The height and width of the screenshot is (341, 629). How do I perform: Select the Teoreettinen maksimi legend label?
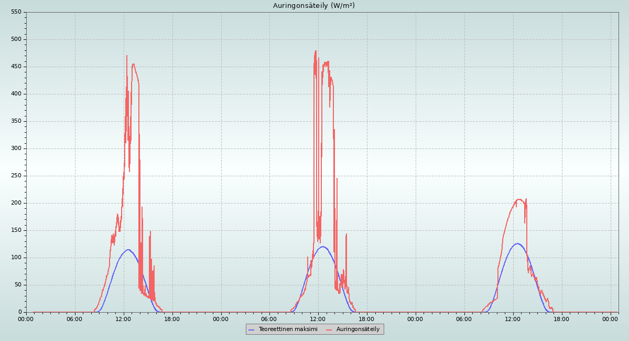[x=288, y=329]
